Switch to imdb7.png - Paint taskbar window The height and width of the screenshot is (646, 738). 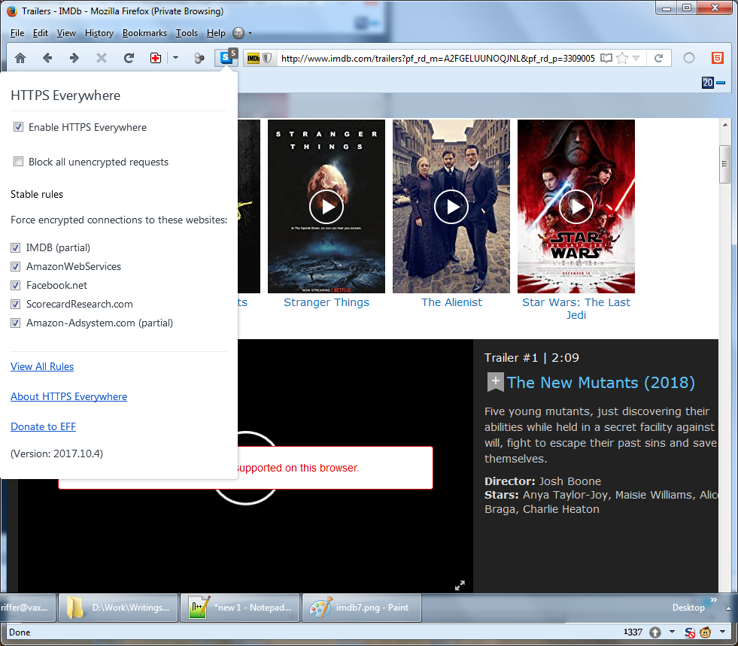click(x=361, y=608)
